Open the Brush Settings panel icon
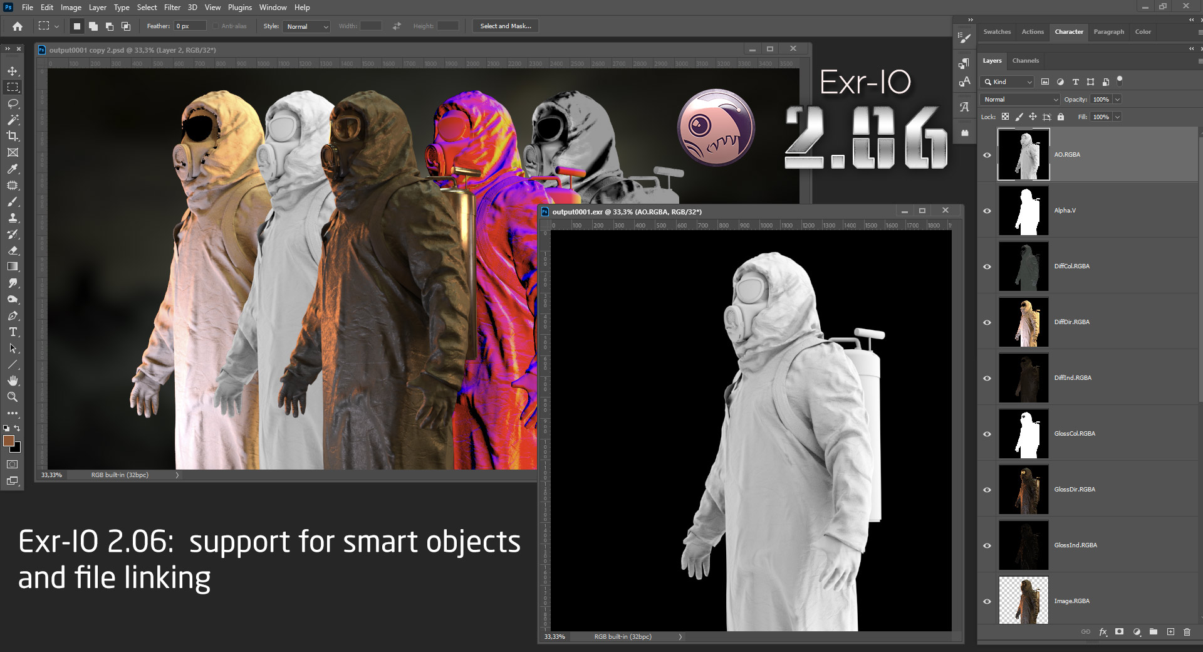The width and height of the screenshot is (1203, 652). coord(964,38)
